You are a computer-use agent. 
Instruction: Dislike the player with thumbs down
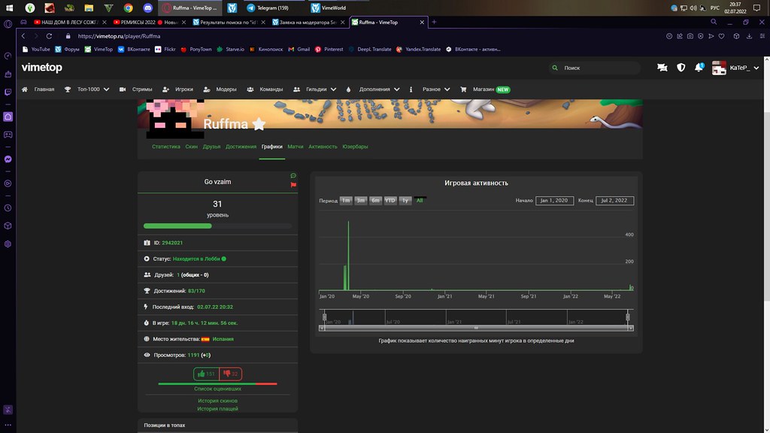pos(231,374)
